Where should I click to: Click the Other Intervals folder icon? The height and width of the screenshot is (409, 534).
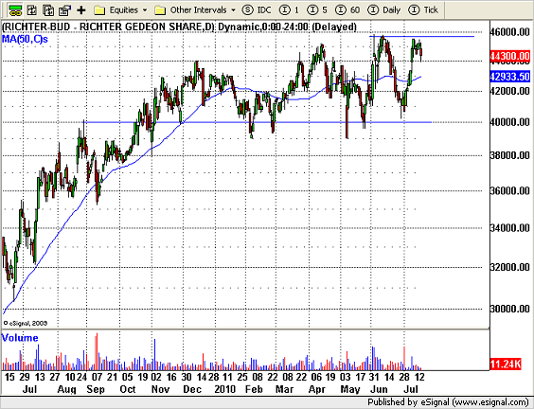point(160,10)
